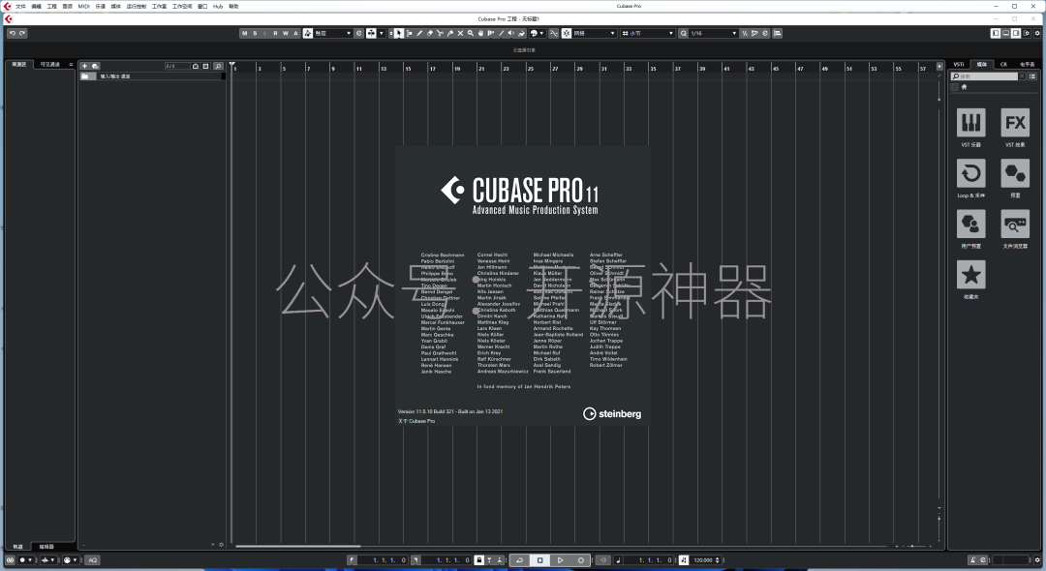
Task: Toggle global Write automation W button
Action: [286, 33]
